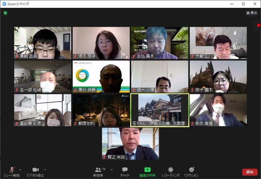
Task: Open the 表示 view layout menu
Action: pyautogui.click(x=251, y=13)
